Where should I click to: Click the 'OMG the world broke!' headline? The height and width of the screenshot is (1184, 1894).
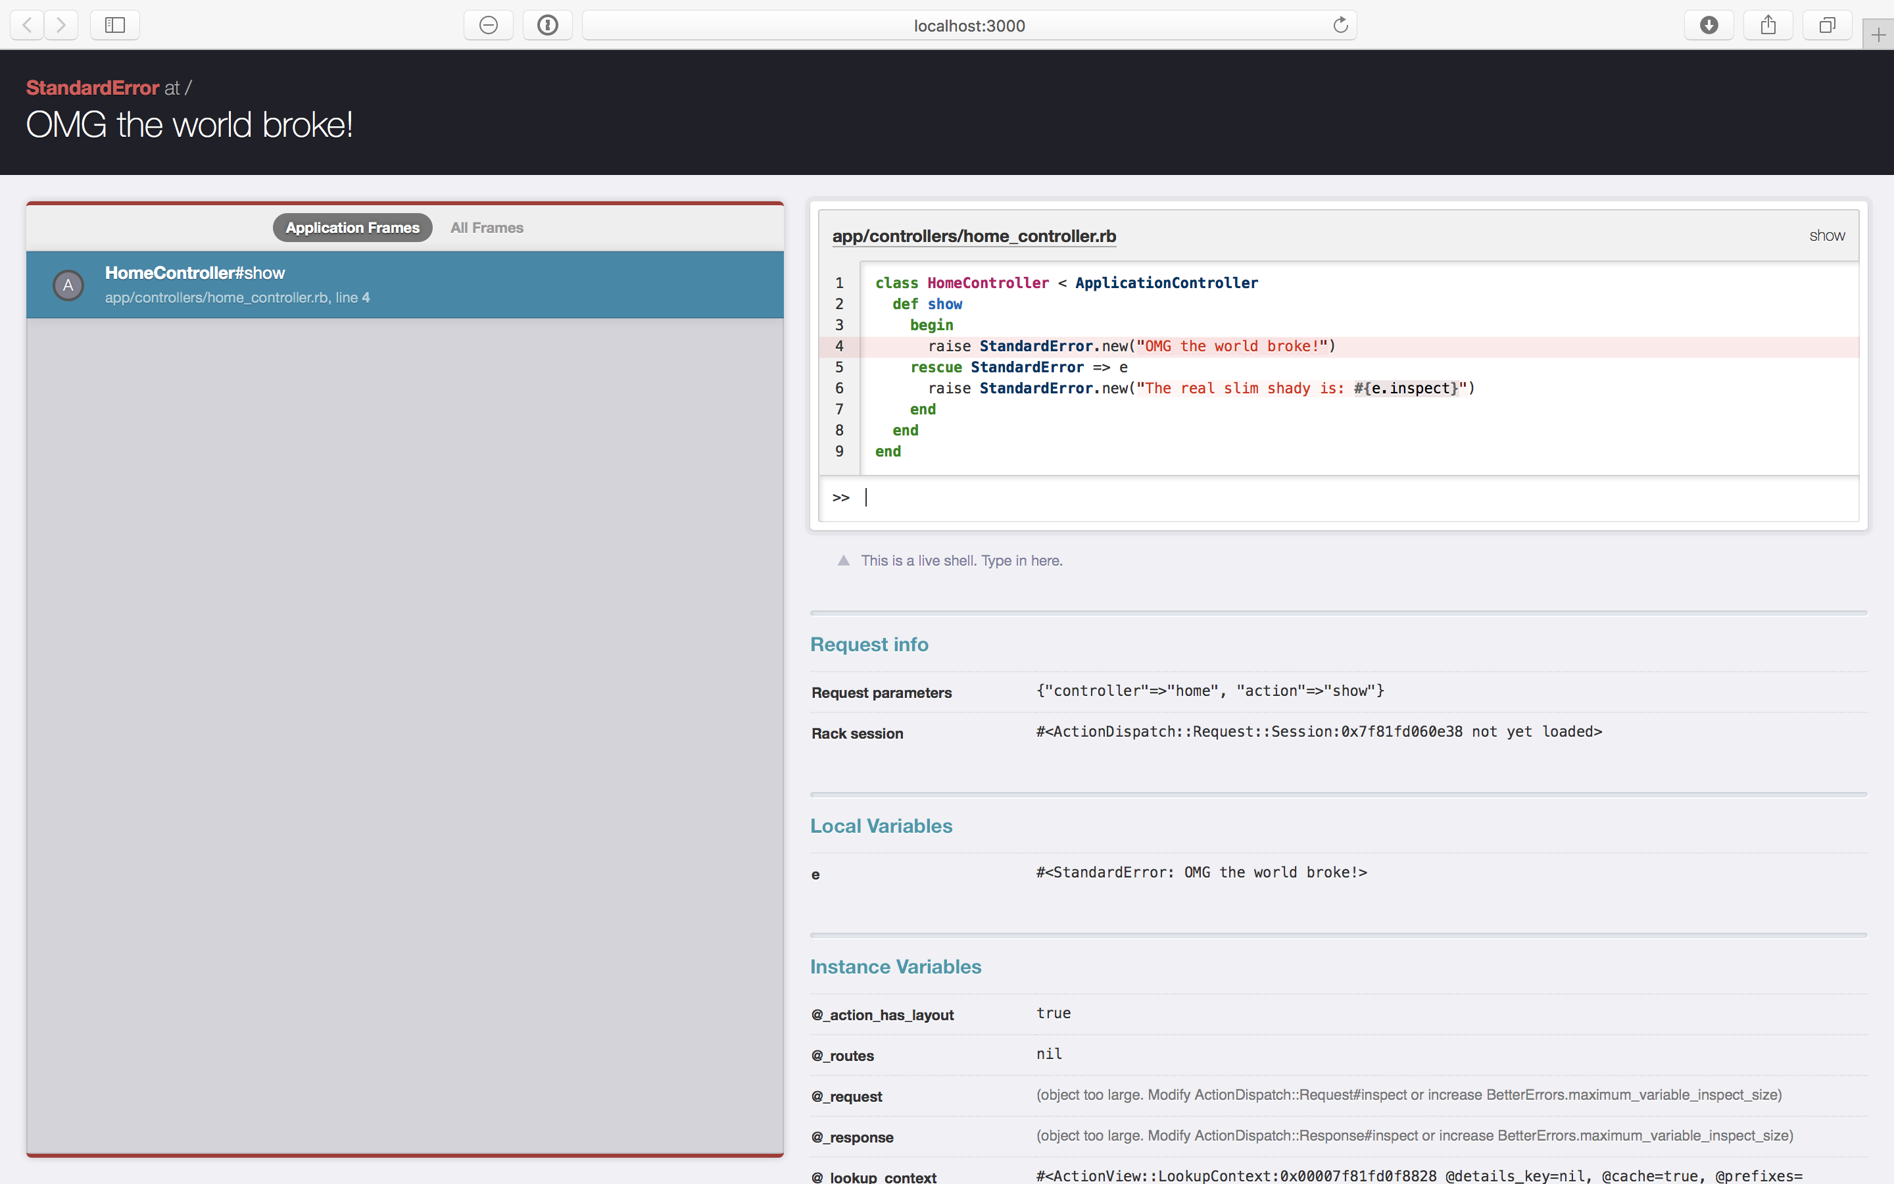coord(189,125)
